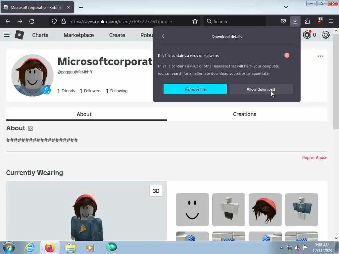Launch Internet Explorer from taskbar
This screenshot has width=339, height=254.
pyautogui.click(x=29, y=247)
